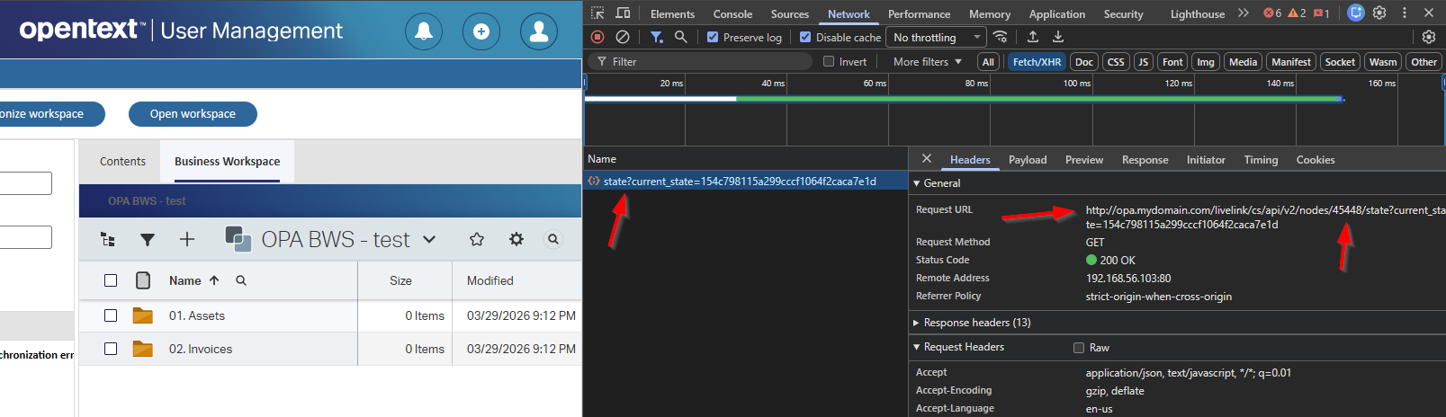The width and height of the screenshot is (1446, 417).
Task: Select all items header checkbox
Action: click(111, 280)
